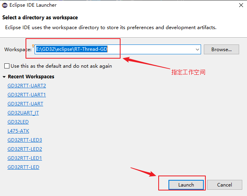This screenshot has width=247, height=196.
Task: Pick the GD32LED recent workspace
Action: [18, 122]
